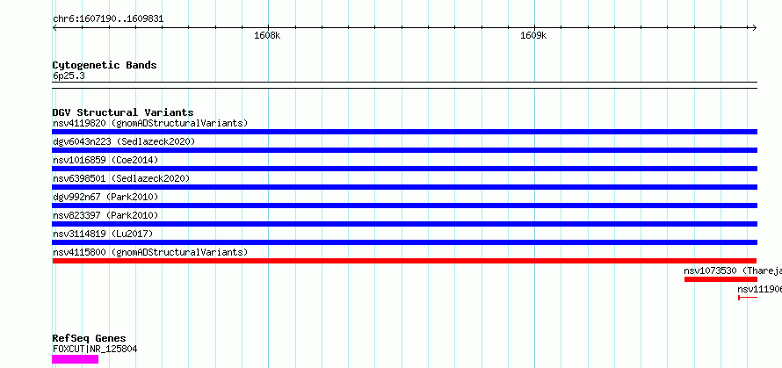Open dgv6043n223 (Sedlazeck2020) variant label
Image resolution: width=782 pixels, height=368 pixels.
(x=124, y=141)
